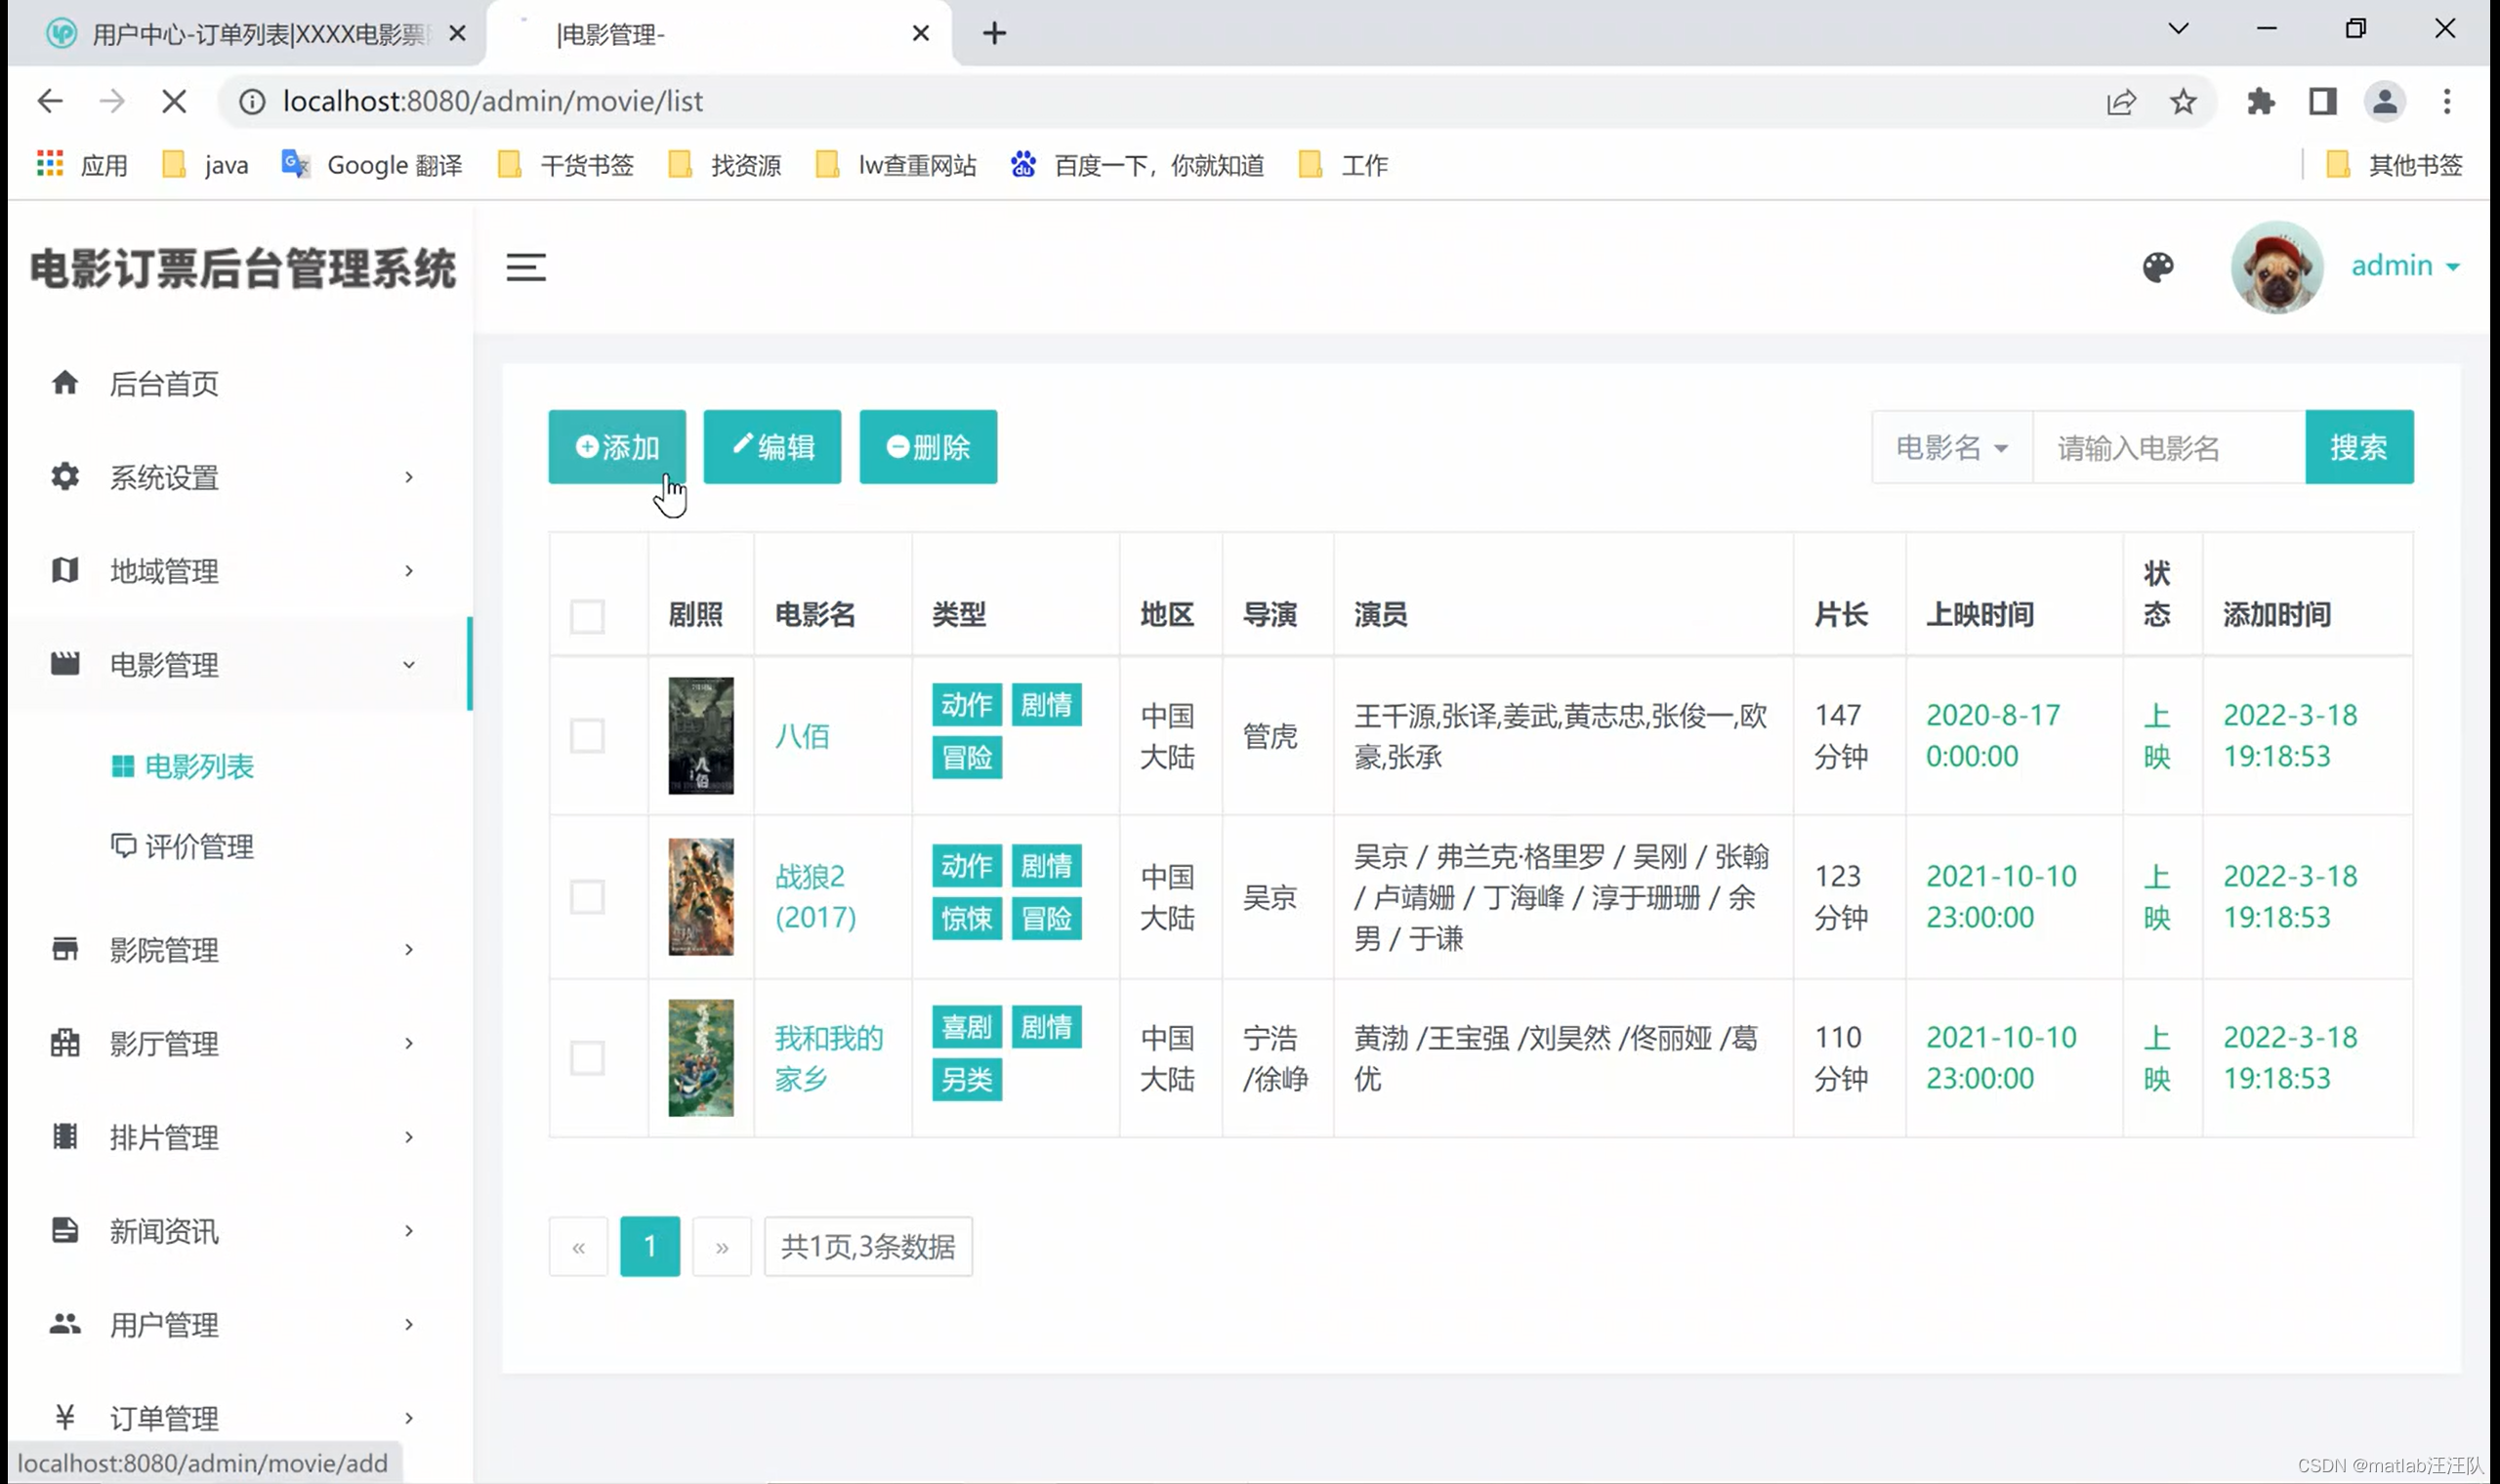Click the 后台首页 home menu item
Viewport: 2500px width, 1484px height.
[x=164, y=384]
